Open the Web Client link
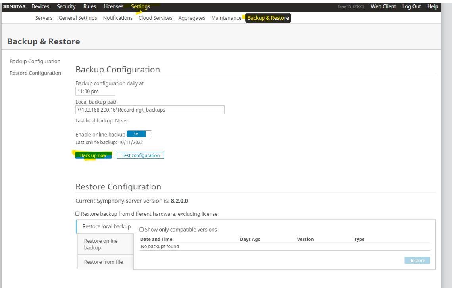 point(383,6)
